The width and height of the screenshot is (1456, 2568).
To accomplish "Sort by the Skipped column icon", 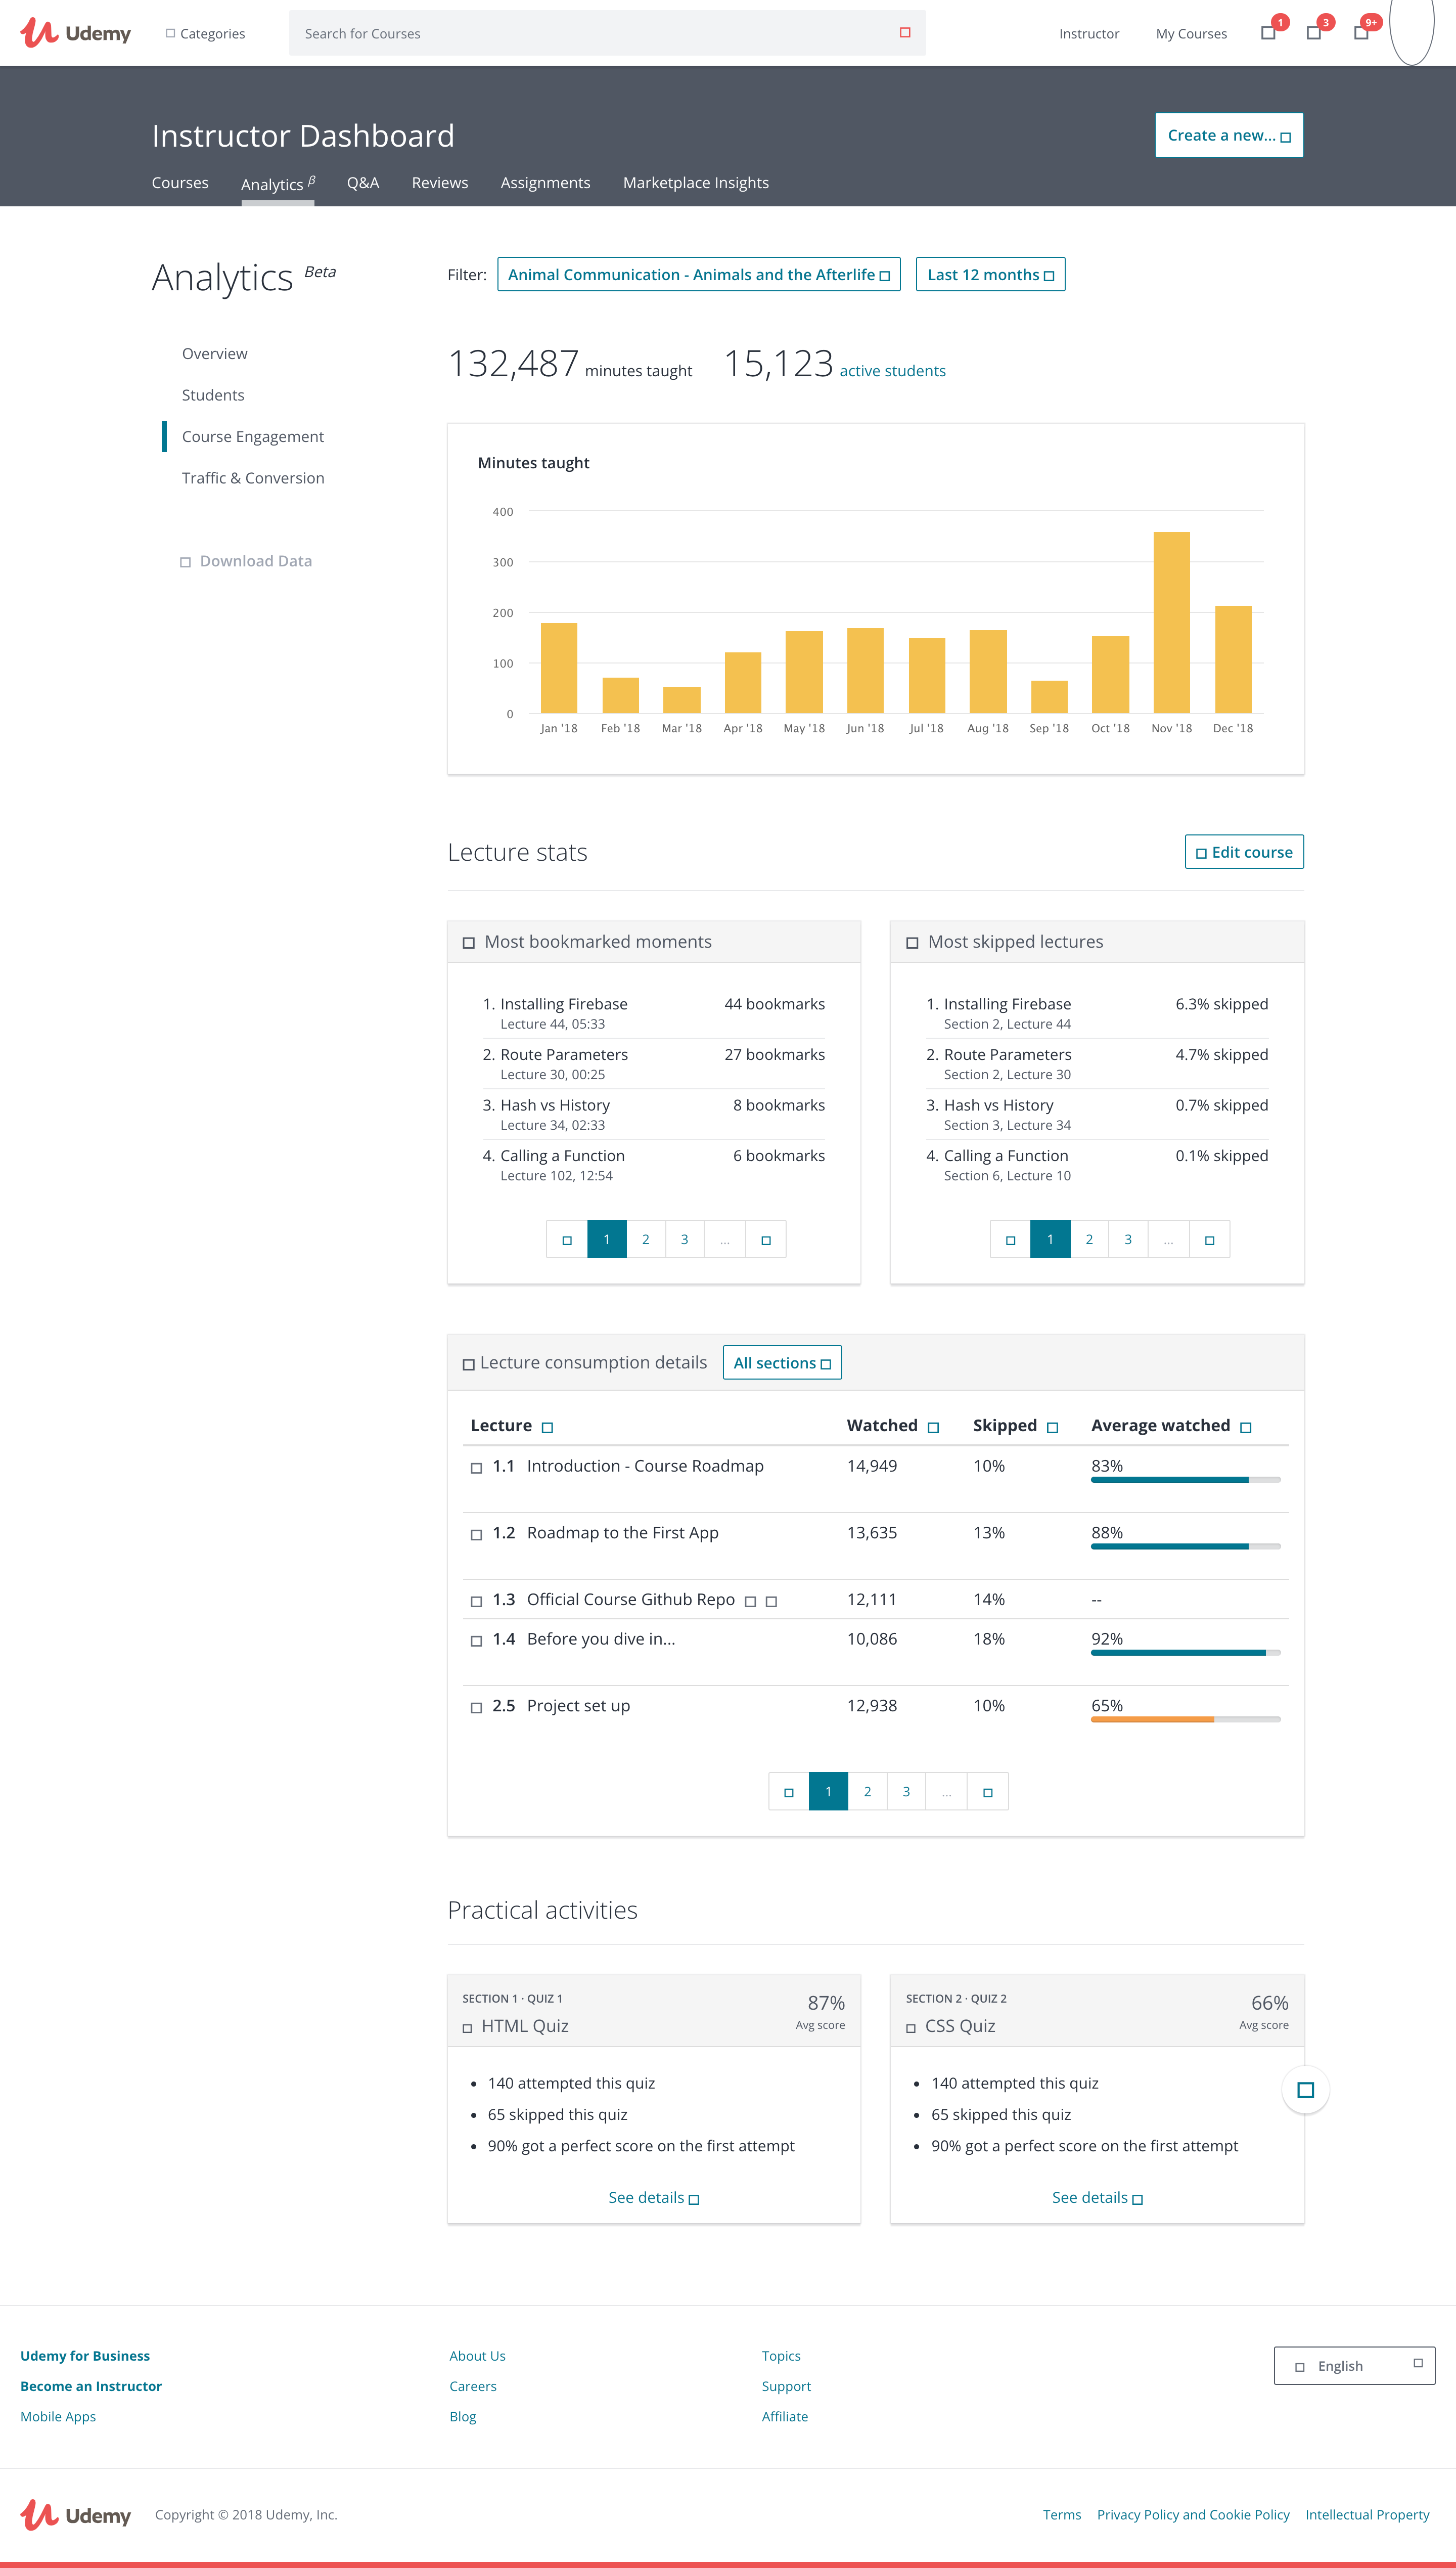I will [1052, 1427].
